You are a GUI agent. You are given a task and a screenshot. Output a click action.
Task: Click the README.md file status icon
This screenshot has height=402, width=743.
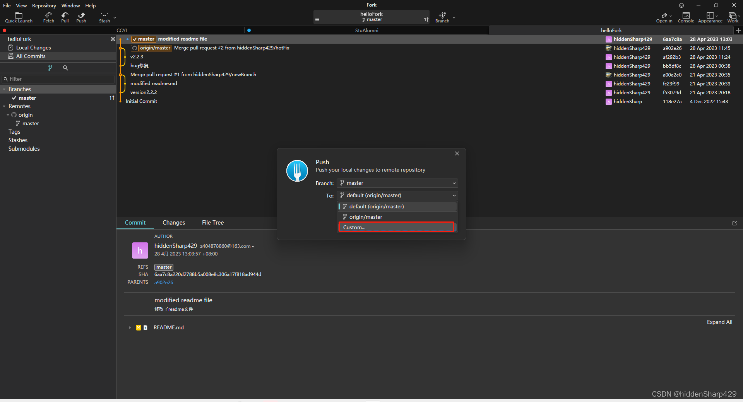pos(139,328)
